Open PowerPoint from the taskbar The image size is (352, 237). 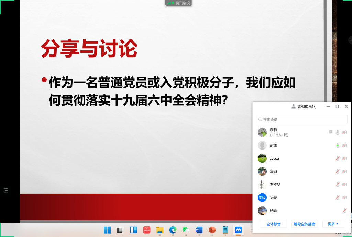(212, 230)
